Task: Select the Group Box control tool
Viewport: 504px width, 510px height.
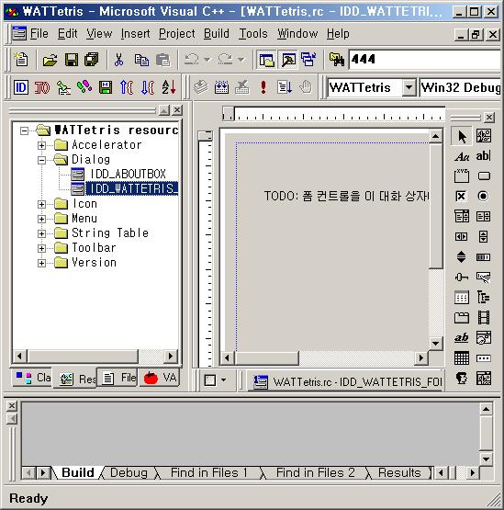Action: point(462,176)
